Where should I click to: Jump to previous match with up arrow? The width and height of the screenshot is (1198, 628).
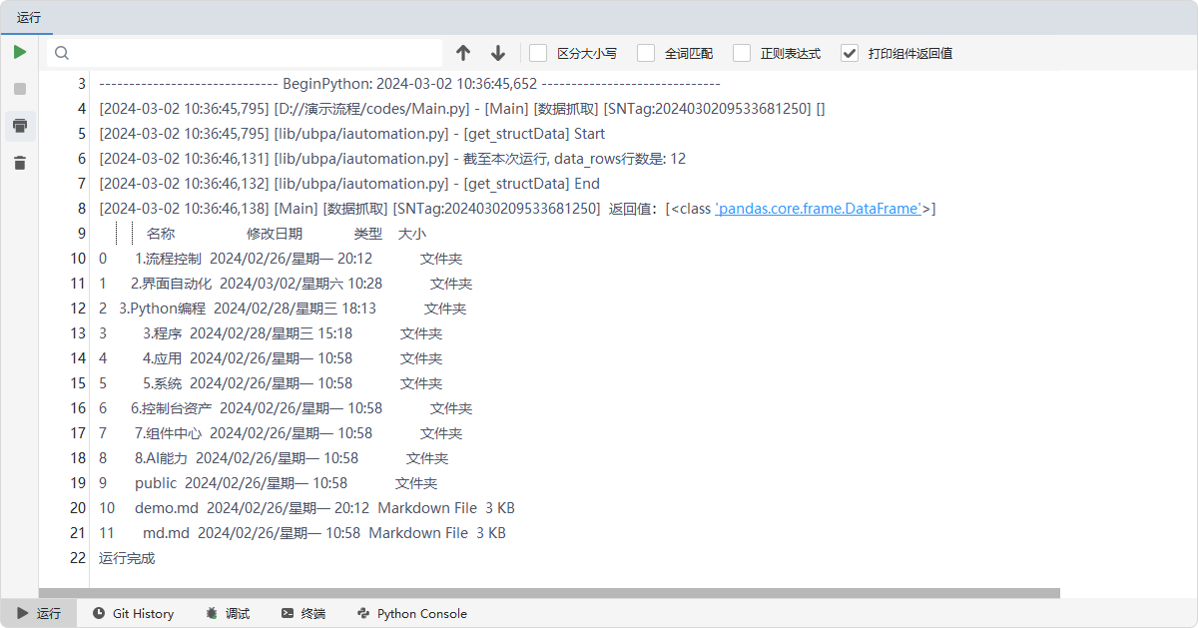pos(463,53)
